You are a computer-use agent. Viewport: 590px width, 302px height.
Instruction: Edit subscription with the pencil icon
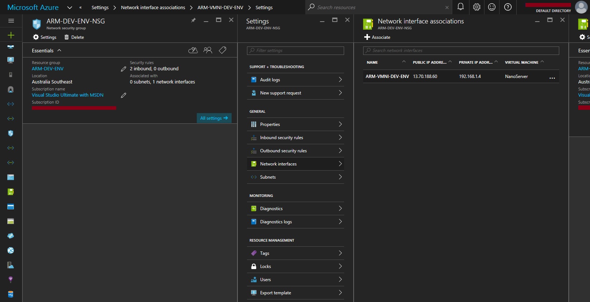[123, 95]
